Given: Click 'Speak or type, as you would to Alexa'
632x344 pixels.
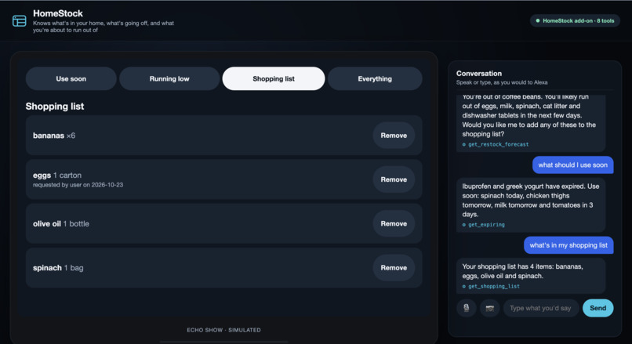Looking at the screenshot, I should 502,82.
